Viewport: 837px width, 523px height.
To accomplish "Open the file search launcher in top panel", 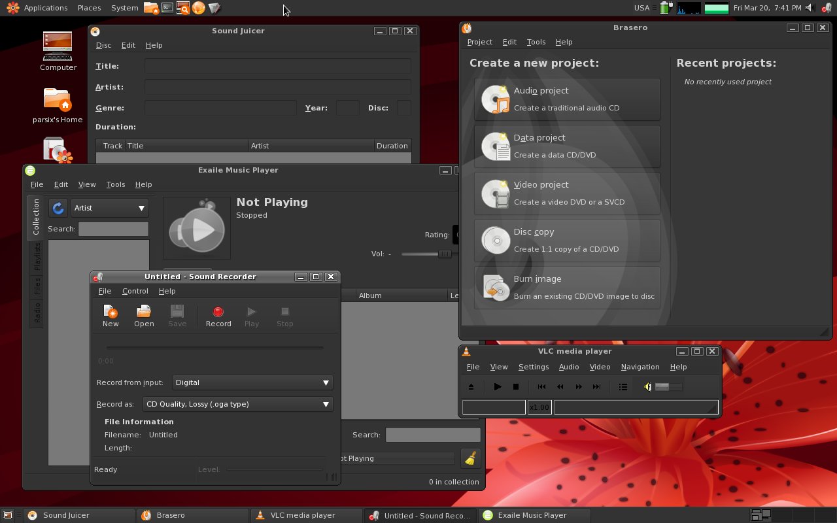I will pyautogui.click(x=183, y=8).
